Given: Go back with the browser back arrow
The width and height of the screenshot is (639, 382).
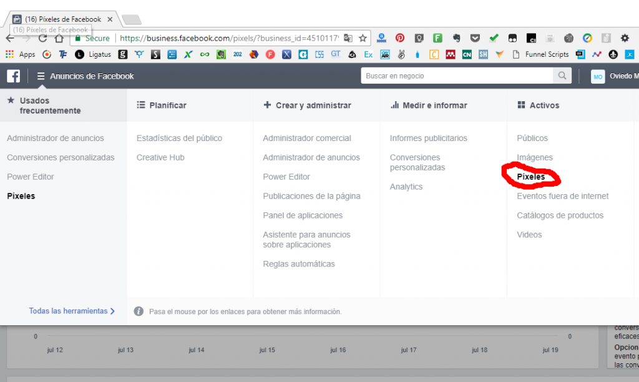Looking at the screenshot, I should click(x=10, y=38).
